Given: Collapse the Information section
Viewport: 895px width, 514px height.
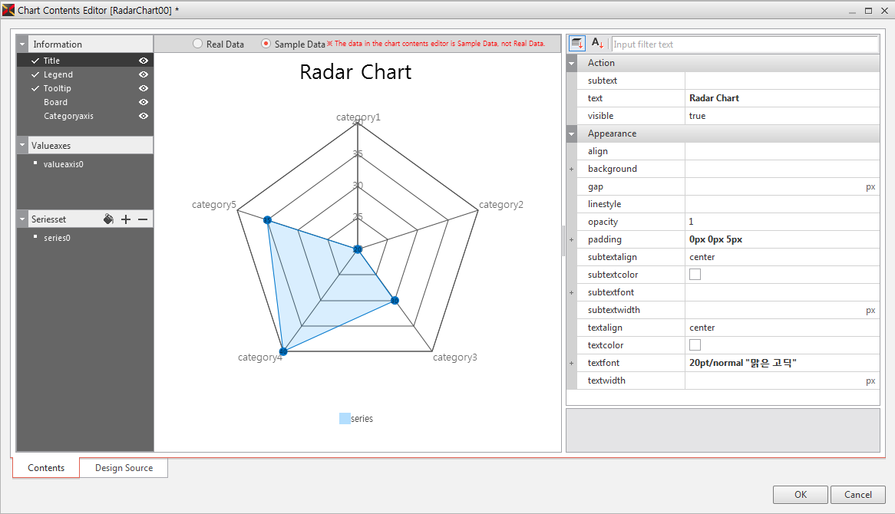Looking at the screenshot, I should coord(22,44).
